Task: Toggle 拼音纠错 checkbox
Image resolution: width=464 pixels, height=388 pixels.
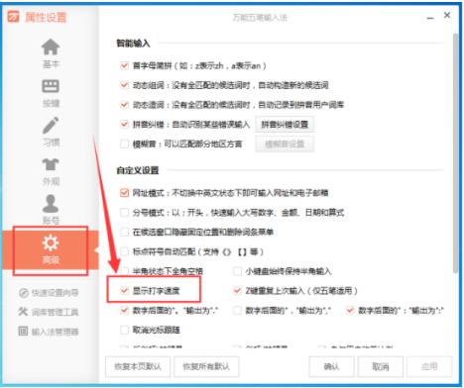Action: 124,124
